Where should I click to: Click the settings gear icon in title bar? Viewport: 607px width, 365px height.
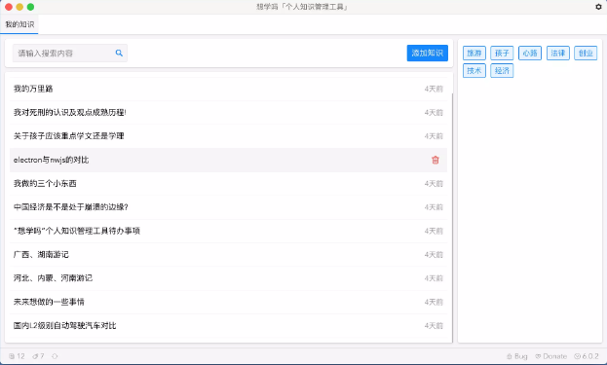598,7
